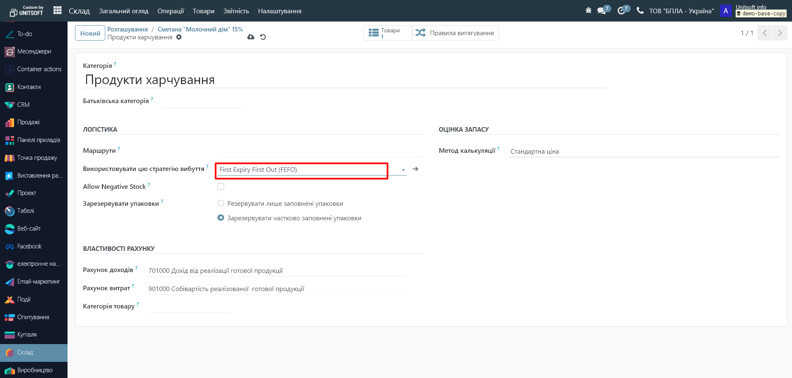Open the Метод калькуляції dropdown
The height and width of the screenshot is (378, 792).
pyautogui.click(x=643, y=152)
